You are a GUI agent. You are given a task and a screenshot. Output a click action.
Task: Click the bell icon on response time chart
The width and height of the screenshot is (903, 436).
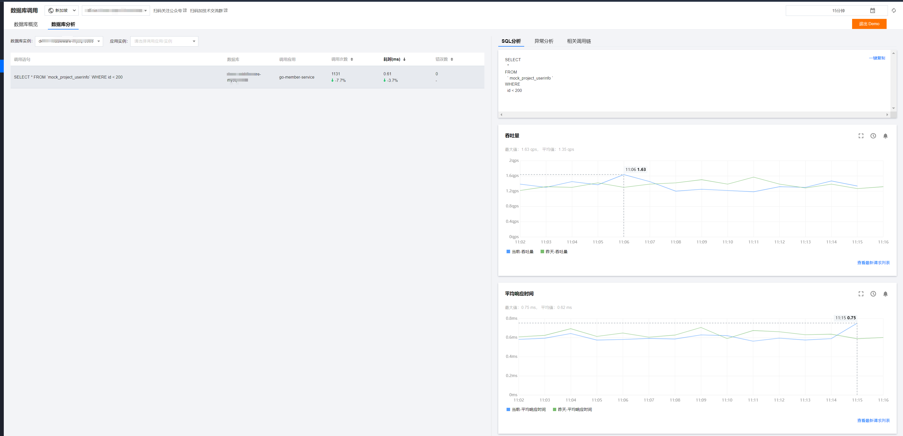click(x=885, y=294)
